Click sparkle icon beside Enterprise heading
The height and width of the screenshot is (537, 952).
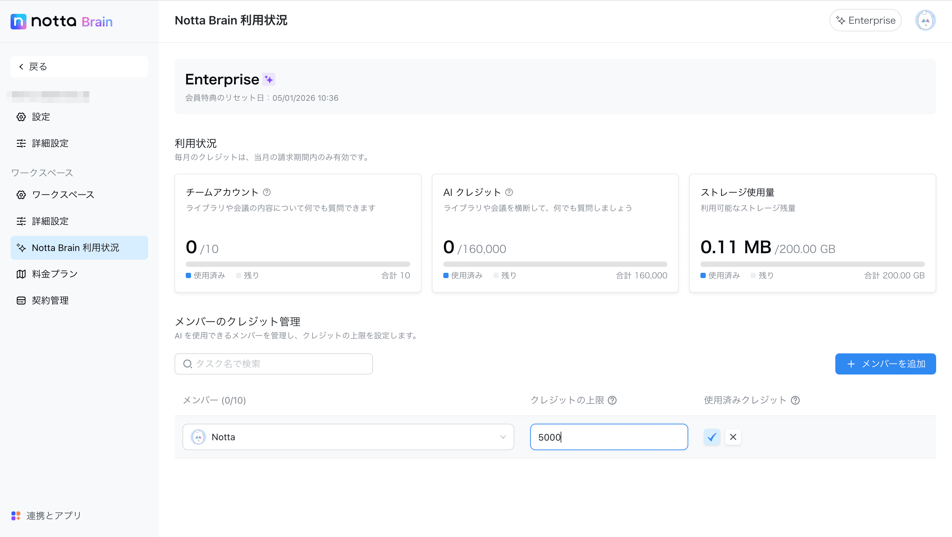pos(269,79)
